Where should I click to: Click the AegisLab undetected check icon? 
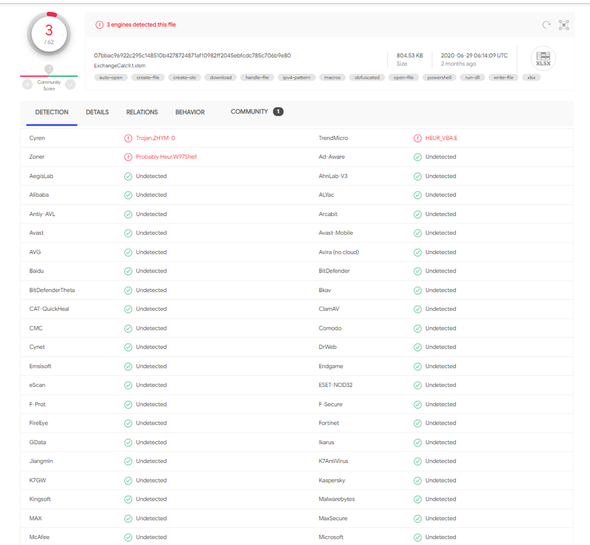click(x=128, y=176)
